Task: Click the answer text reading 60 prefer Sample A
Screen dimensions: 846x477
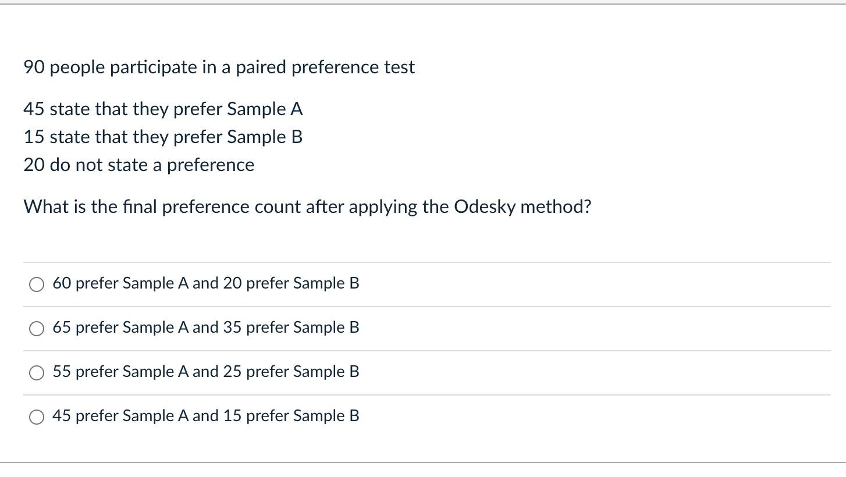Action: click(206, 284)
